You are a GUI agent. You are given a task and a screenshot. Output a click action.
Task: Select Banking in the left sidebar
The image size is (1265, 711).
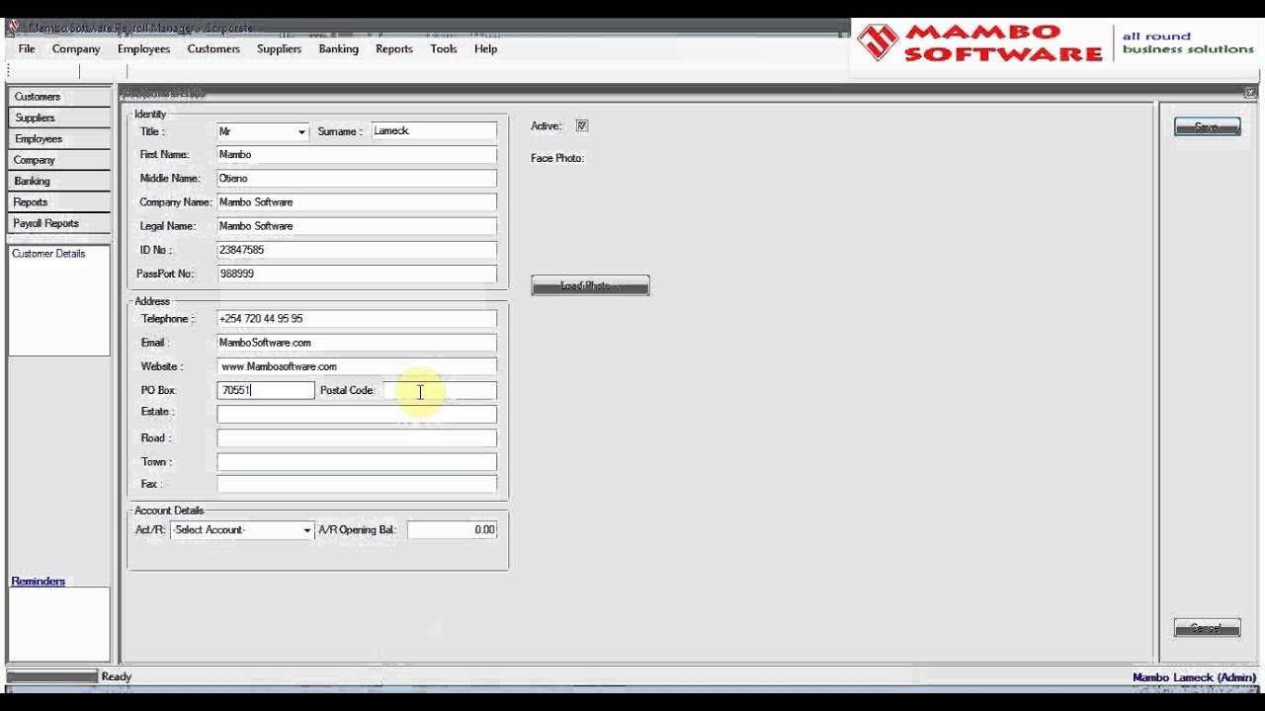pos(59,182)
